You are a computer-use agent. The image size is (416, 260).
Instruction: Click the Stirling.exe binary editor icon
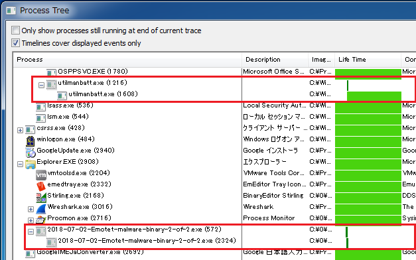(x=41, y=197)
